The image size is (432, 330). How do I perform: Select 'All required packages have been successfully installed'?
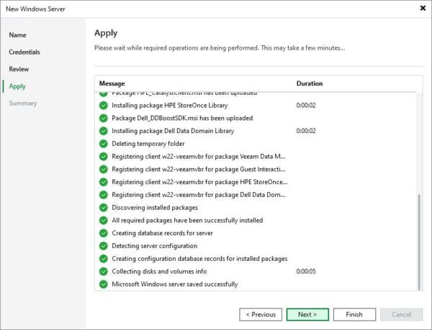[x=187, y=220]
